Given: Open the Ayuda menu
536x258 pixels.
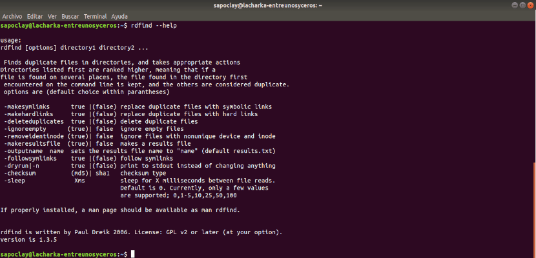Looking at the screenshot, I should [119, 16].
